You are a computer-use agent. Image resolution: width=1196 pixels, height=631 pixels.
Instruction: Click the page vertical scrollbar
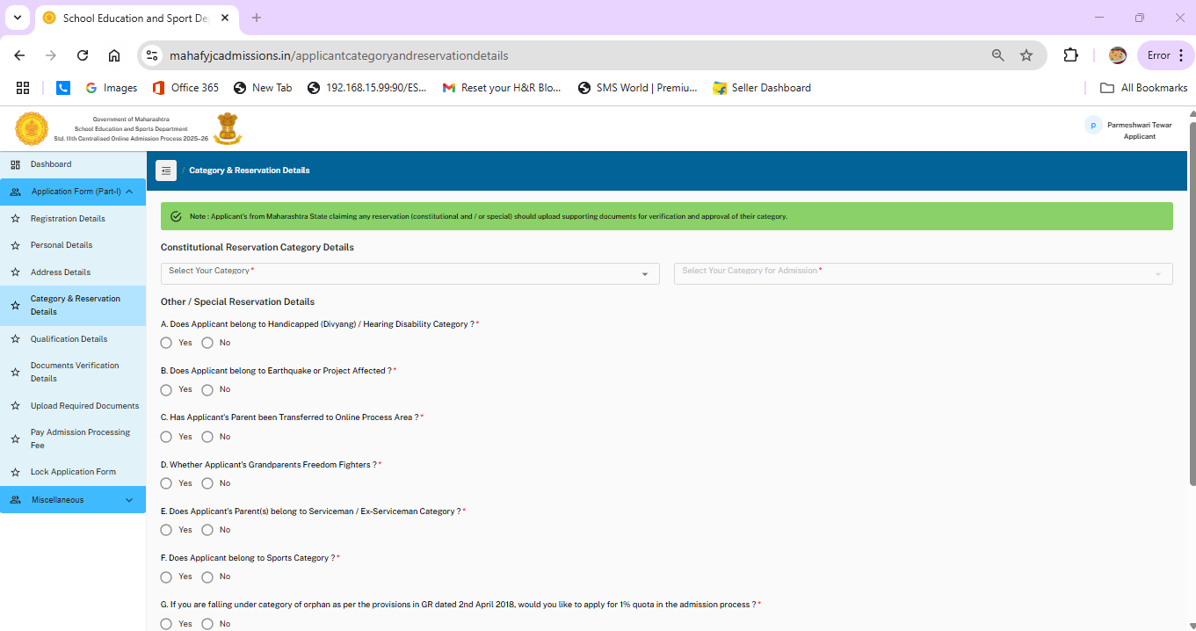pos(1192,303)
